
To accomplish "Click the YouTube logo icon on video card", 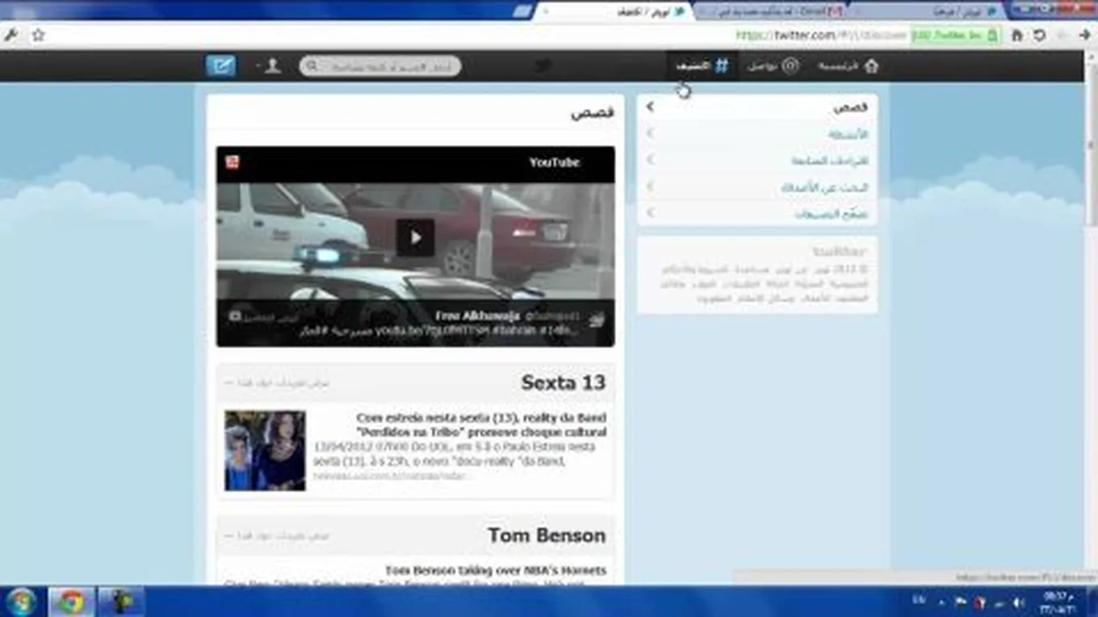I will pyautogui.click(x=233, y=162).
